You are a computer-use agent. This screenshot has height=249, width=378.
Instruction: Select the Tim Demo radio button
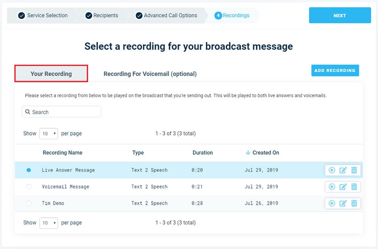coord(29,203)
